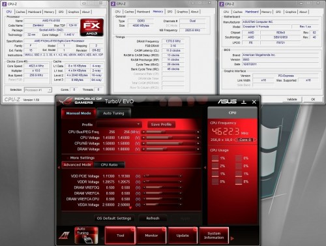Image resolution: width=326 pixels, height=246 pixels.
Task: Adjust the DRAM Voltage slider
Action: point(171,149)
